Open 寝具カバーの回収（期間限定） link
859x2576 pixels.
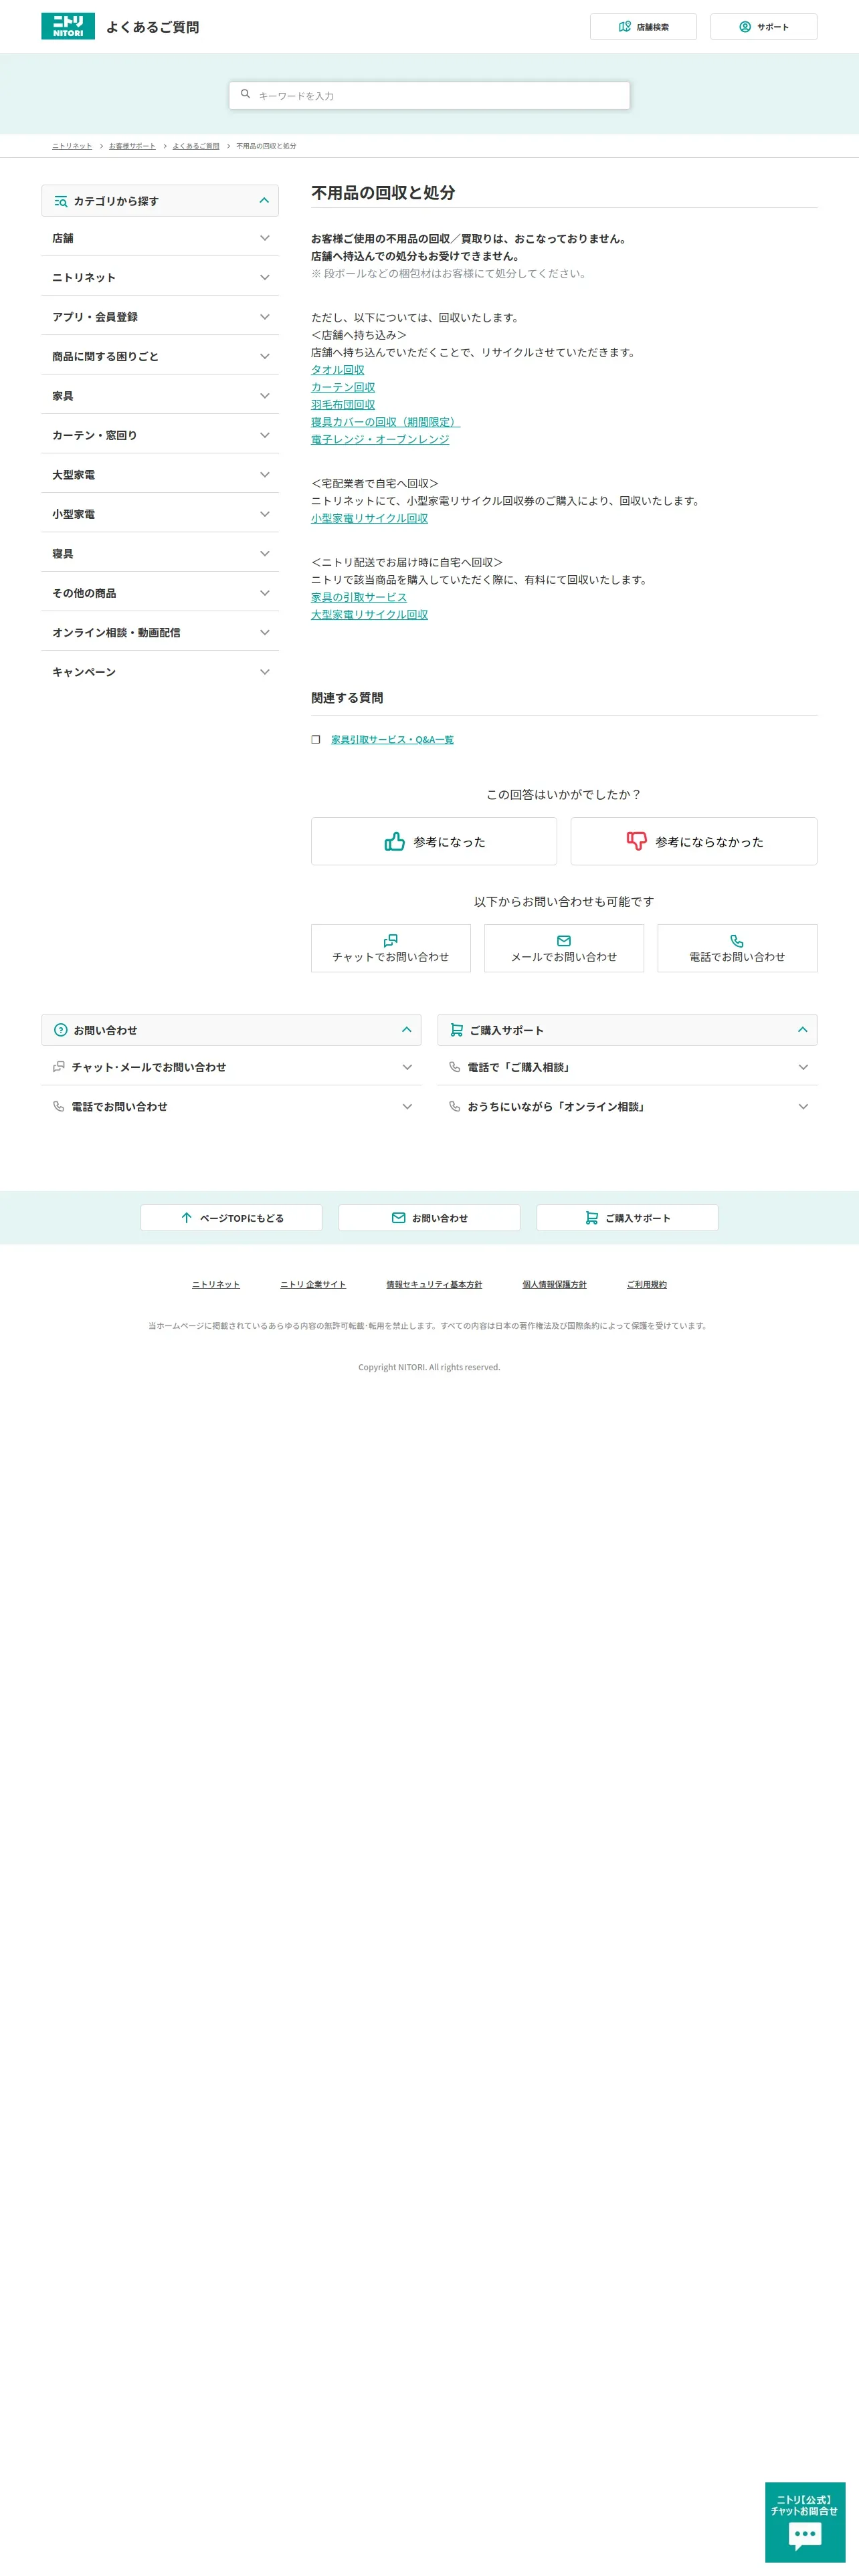click(386, 422)
